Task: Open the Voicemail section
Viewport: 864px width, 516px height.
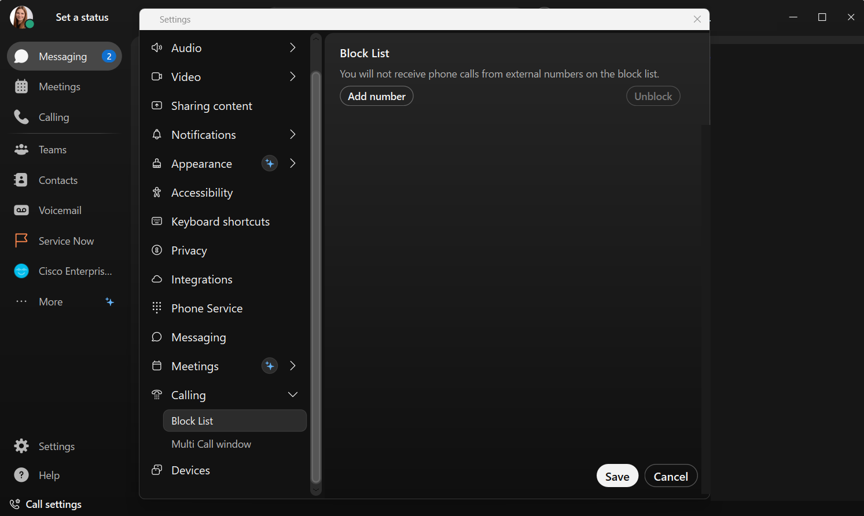Action: (x=59, y=211)
